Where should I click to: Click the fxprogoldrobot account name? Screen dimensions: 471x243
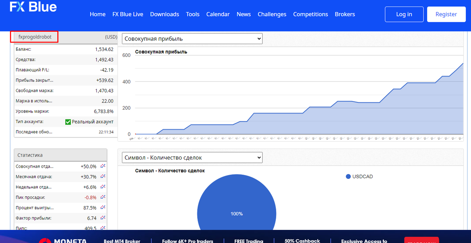click(35, 37)
